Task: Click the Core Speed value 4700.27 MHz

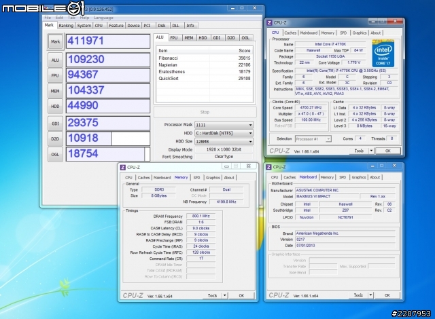Action: [311, 108]
